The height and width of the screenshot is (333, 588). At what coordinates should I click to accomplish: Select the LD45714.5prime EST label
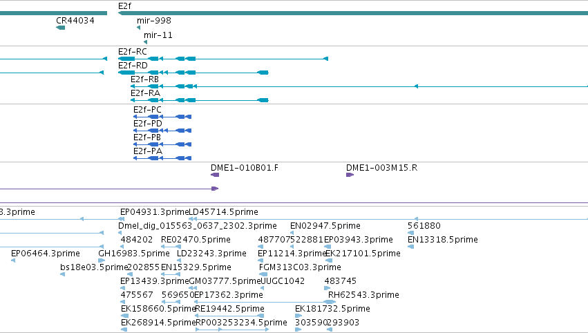(x=223, y=212)
